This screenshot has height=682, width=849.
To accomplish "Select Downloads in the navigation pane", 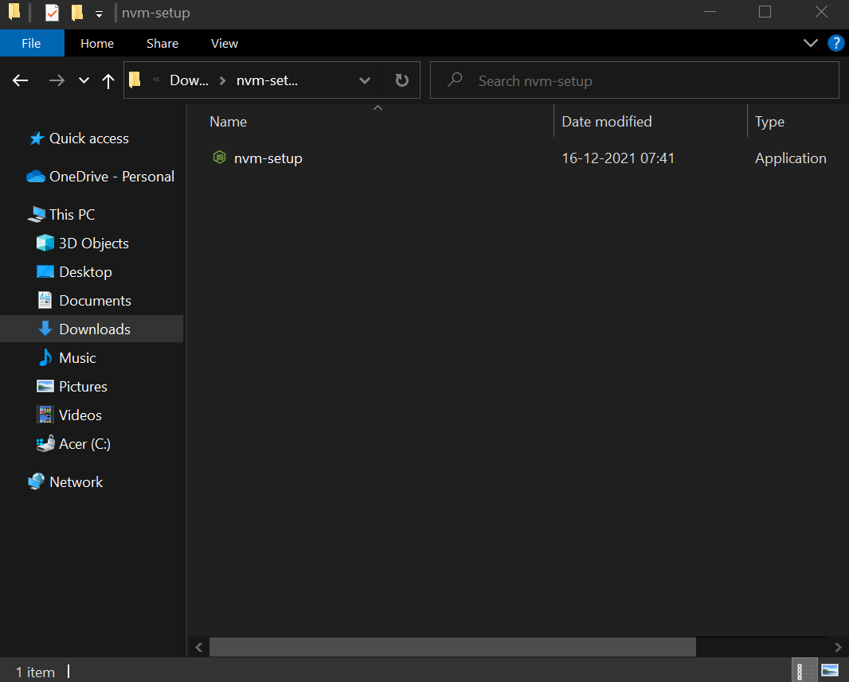I will click(x=94, y=329).
